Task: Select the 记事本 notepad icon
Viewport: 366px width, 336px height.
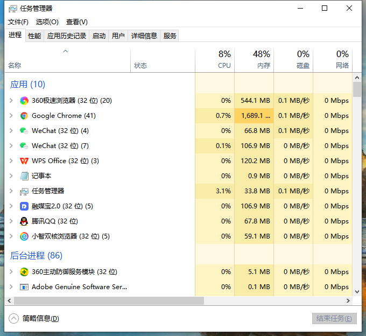Action: (24, 176)
